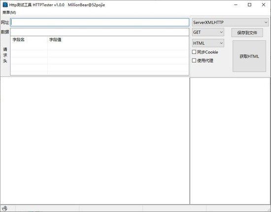Enable the 使用代理 checkbox
This screenshot has height=212, width=271.
point(194,60)
